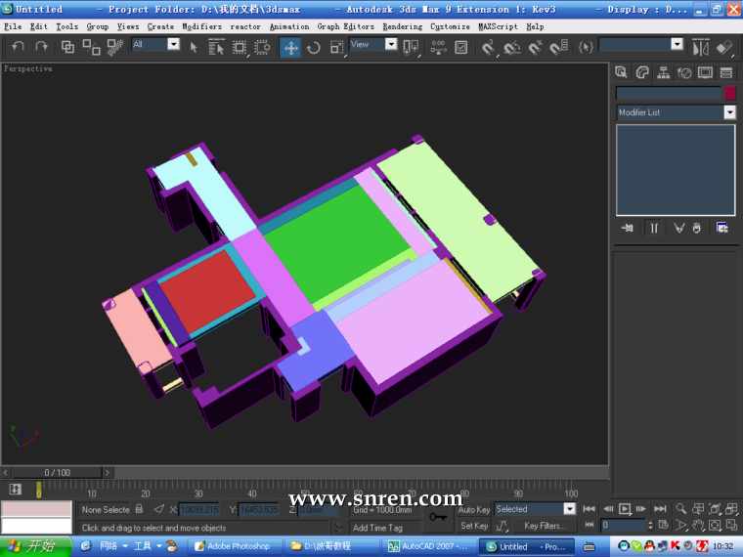Open the File menu
This screenshot has height=557, width=743.
point(13,26)
